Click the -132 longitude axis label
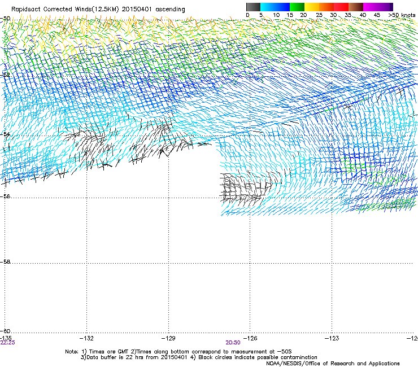Image resolution: width=418 pixels, height=367 pixels. tap(86, 338)
